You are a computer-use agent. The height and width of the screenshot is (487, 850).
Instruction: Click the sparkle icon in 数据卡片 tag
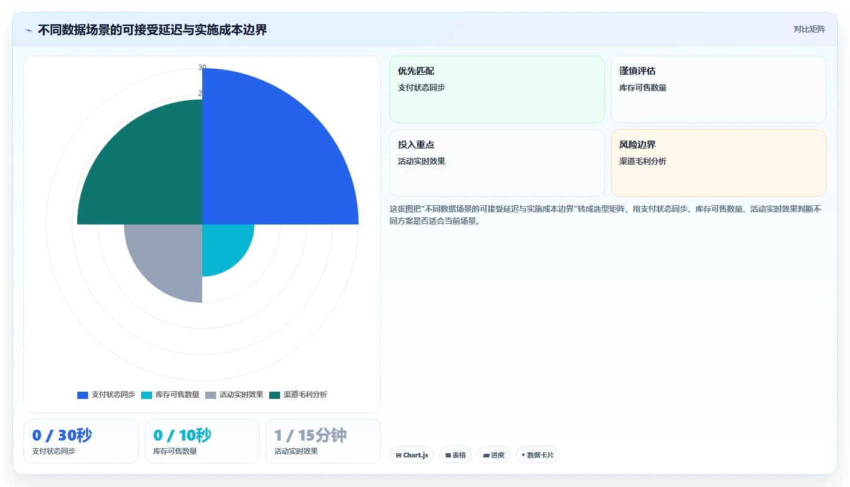click(523, 455)
